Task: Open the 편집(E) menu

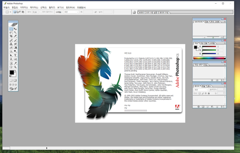Action: click(x=15, y=8)
